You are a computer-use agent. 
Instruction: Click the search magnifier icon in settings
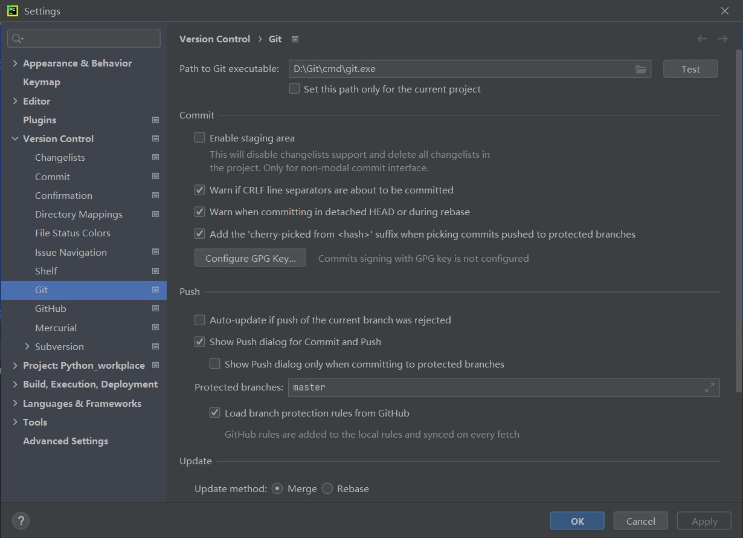[x=17, y=39]
